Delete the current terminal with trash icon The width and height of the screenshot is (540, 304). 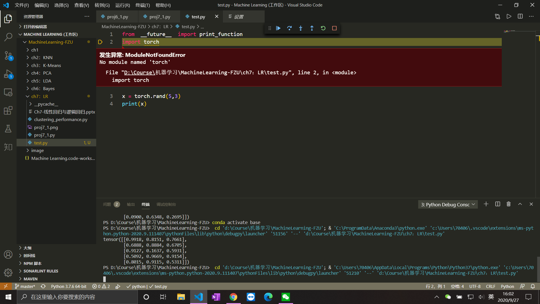click(x=508, y=204)
